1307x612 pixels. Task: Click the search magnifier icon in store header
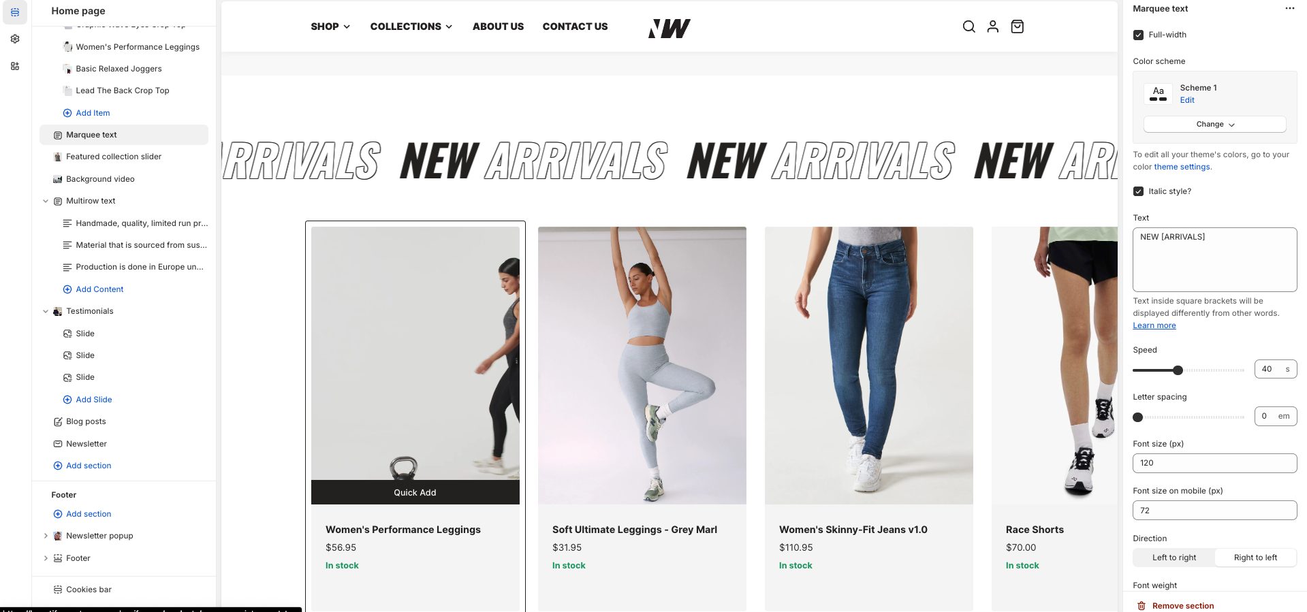[969, 27]
